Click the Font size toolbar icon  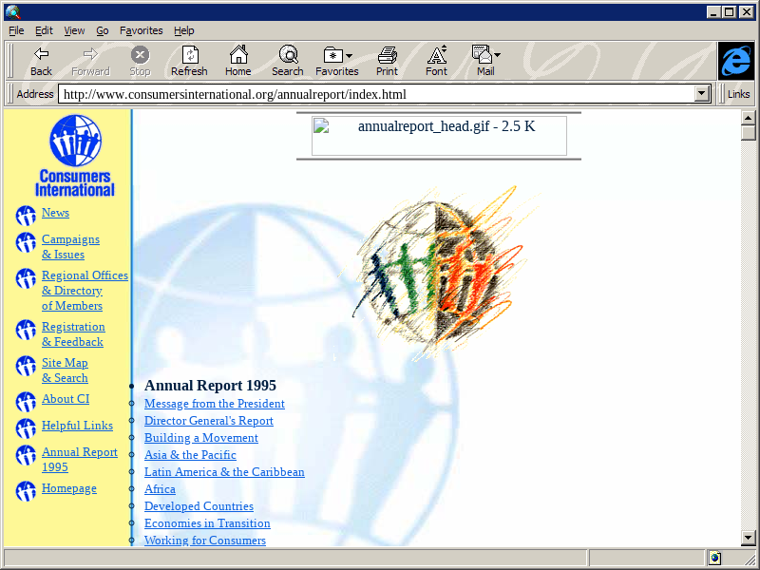click(x=436, y=61)
